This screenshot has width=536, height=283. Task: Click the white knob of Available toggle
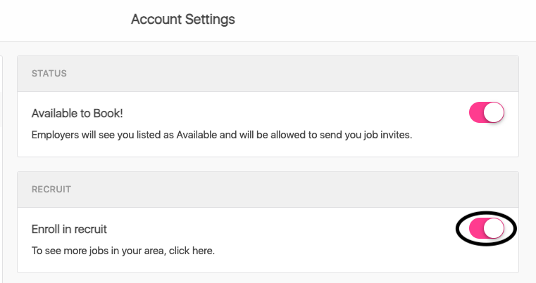click(494, 113)
